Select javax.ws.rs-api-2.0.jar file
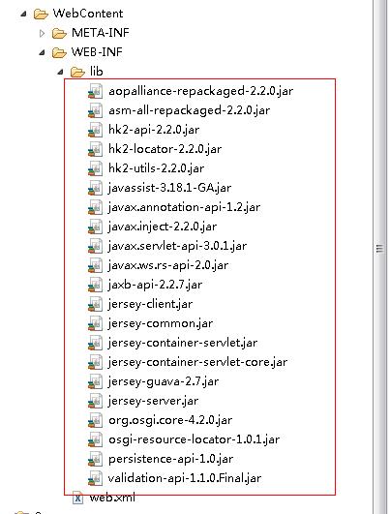The height and width of the screenshot is (514, 390). [168, 265]
